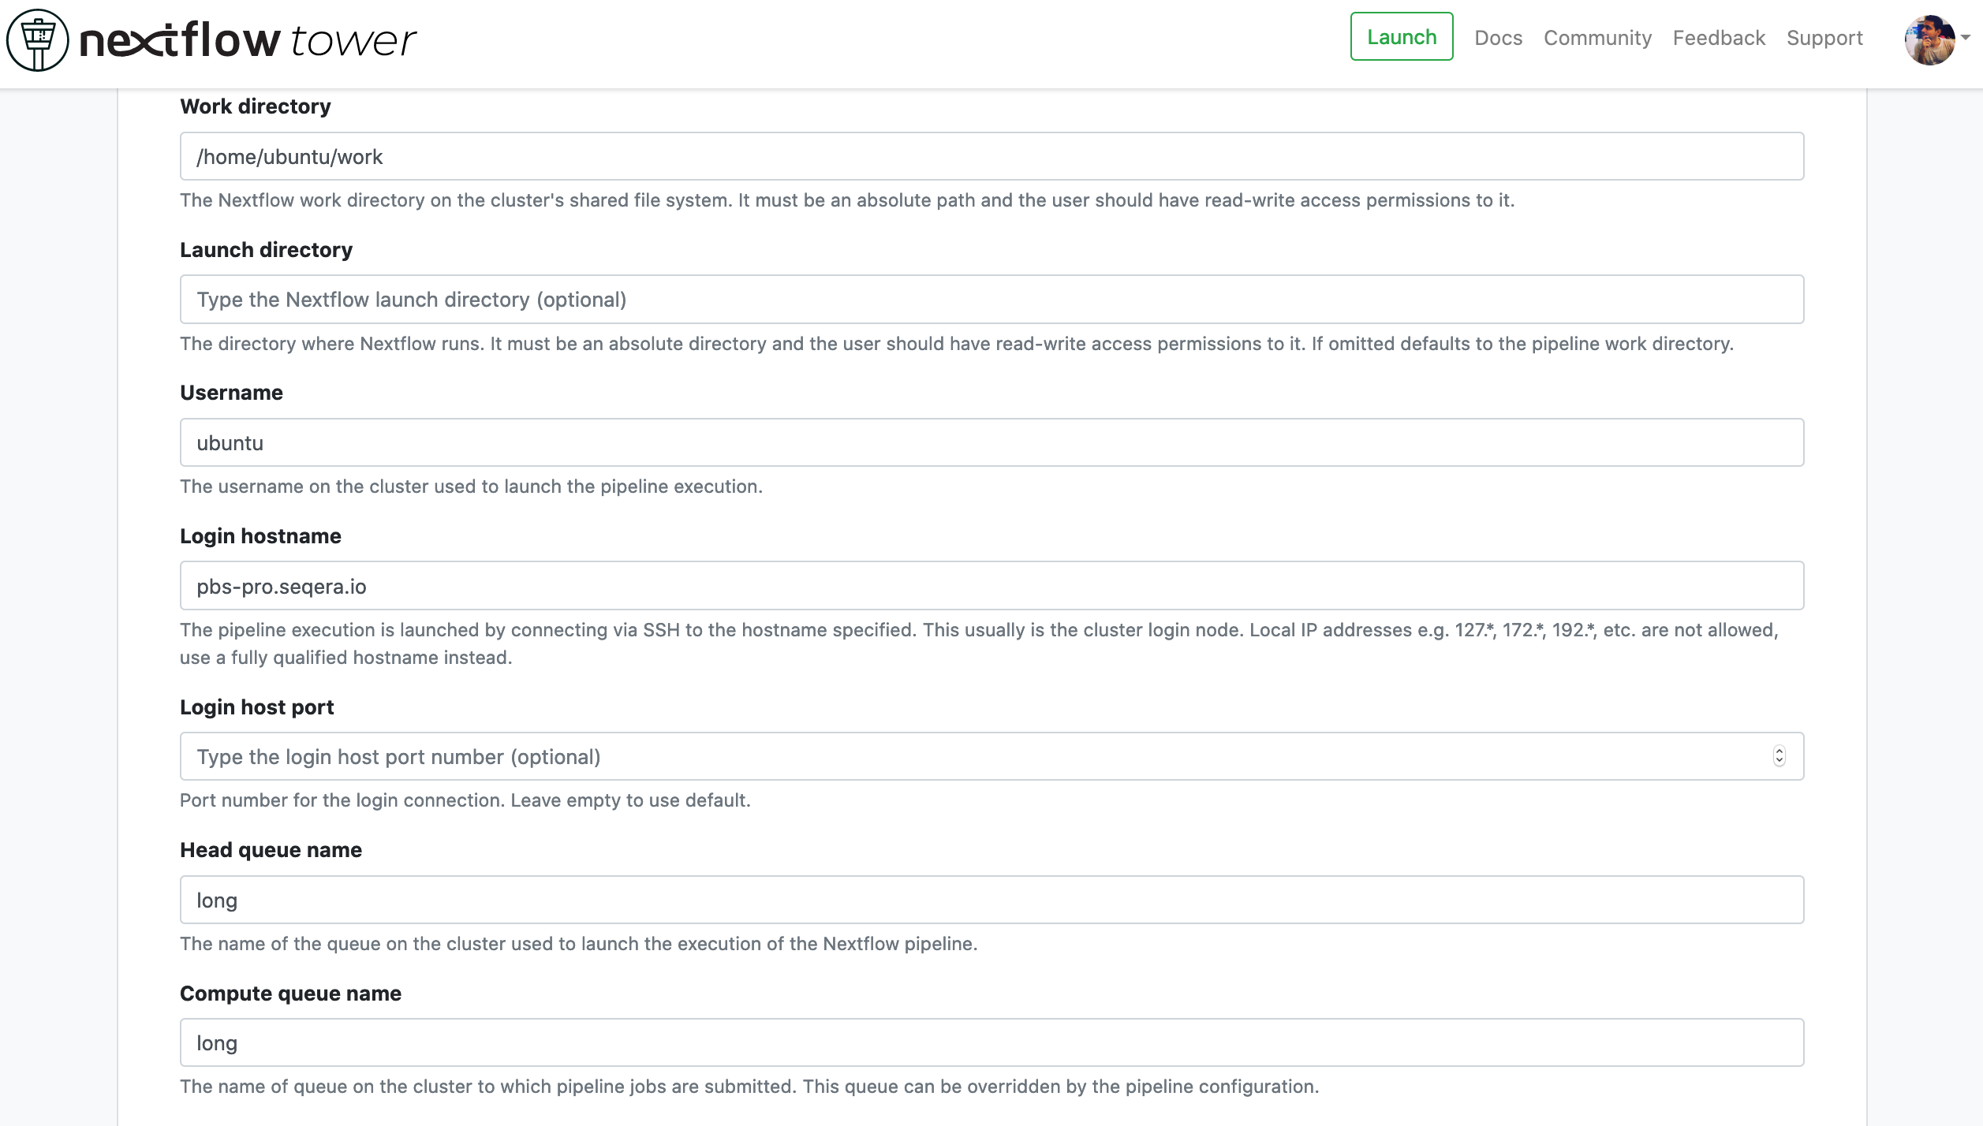Click the Login host port label
Screen dimensions: 1983x1126
point(256,707)
